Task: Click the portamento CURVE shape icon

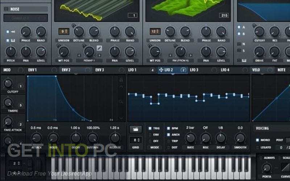Action: click(286, 167)
